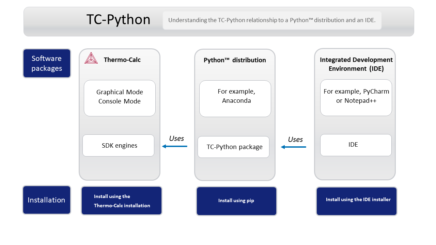
Task: Click the Integrated Development Environment (IDE) heading
Action: tap(356, 64)
